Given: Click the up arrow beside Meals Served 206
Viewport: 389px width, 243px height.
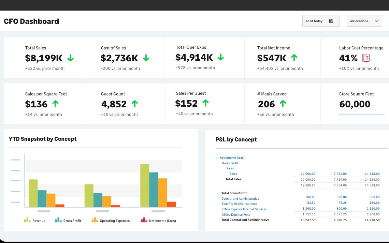Looking at the screenshot, I should [x=283, y=104].
